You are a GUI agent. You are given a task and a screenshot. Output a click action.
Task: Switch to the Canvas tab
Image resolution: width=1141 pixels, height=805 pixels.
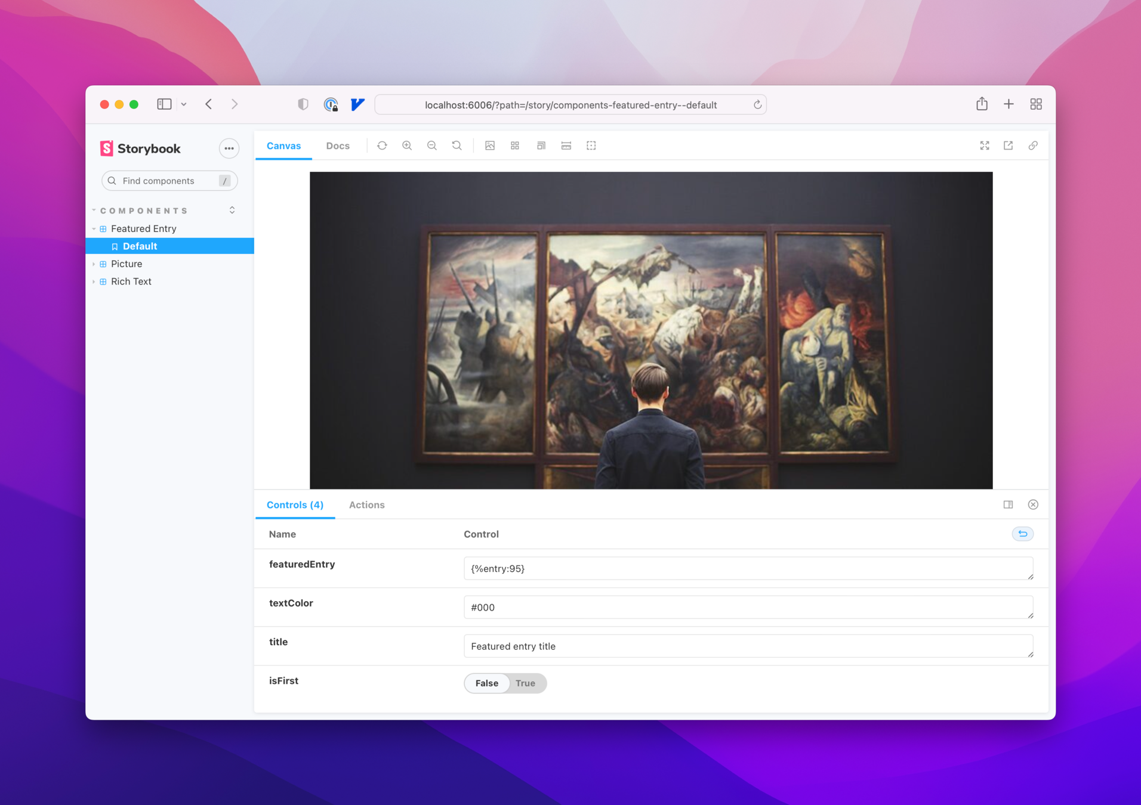283,146
